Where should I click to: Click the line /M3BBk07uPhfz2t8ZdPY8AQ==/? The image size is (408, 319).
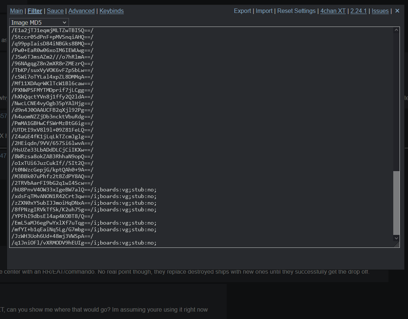pyautogui.click(x=52, y=177)
